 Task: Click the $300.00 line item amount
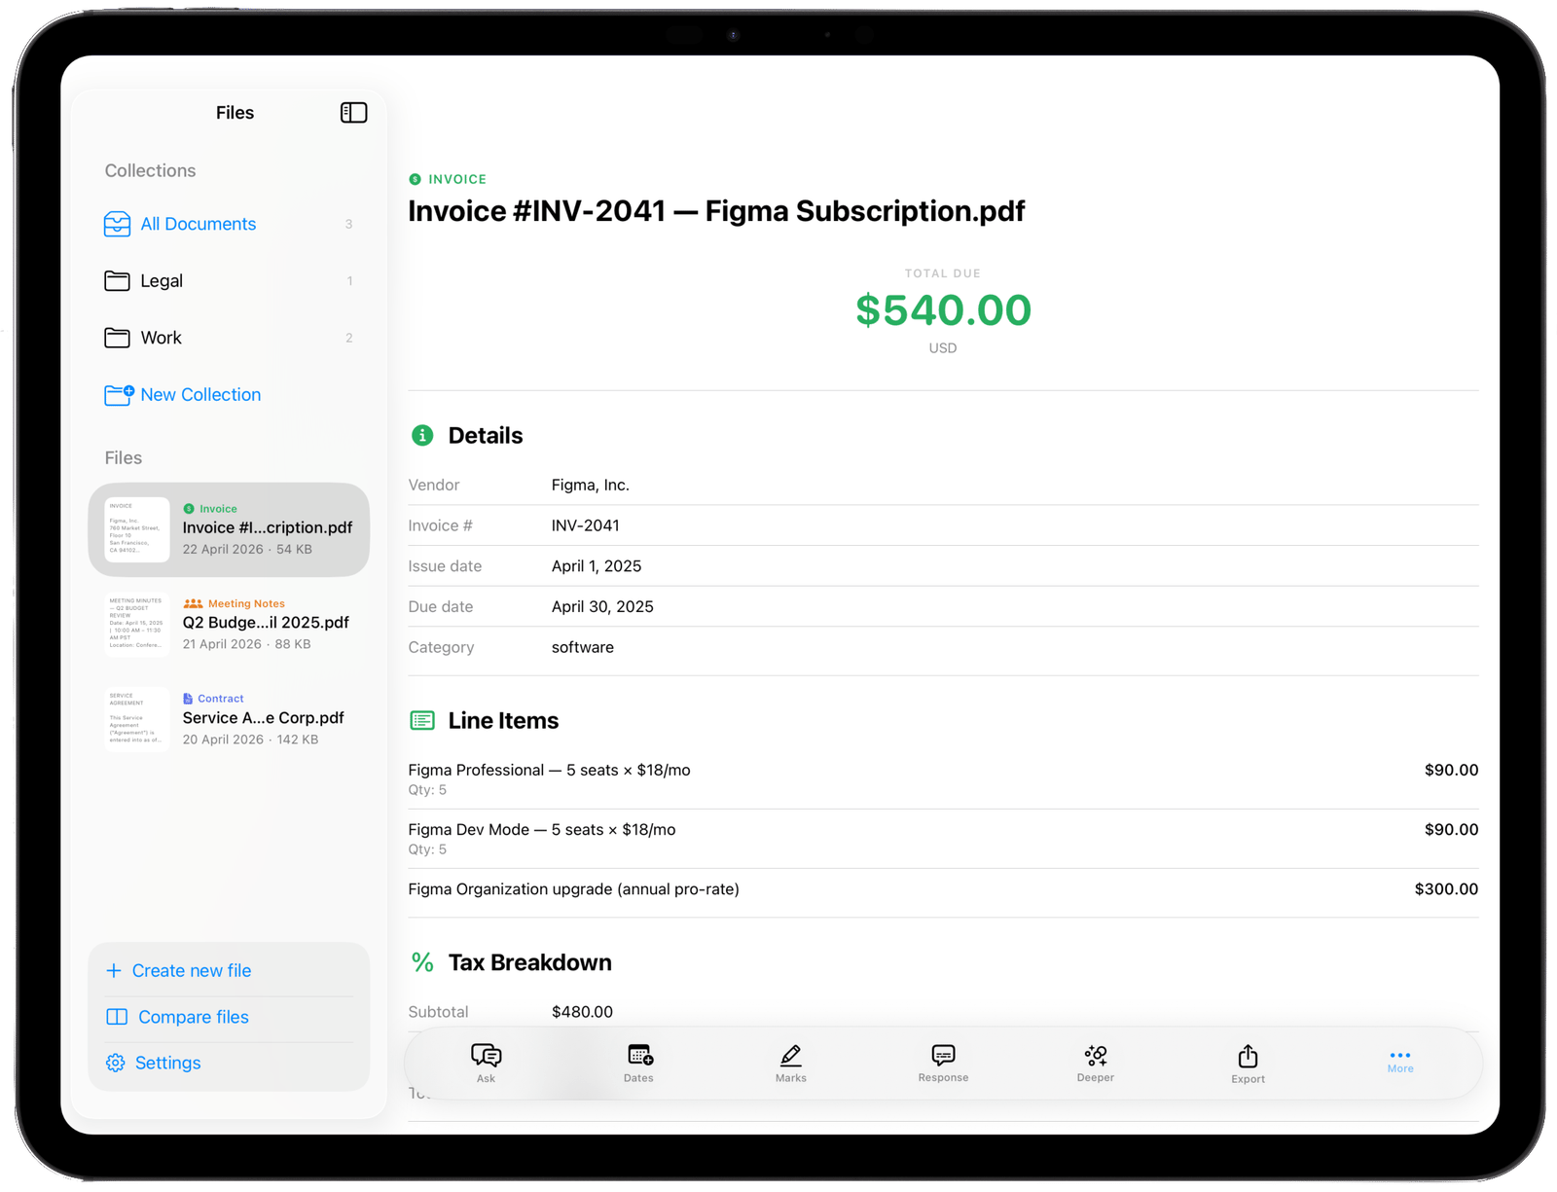1446,890
